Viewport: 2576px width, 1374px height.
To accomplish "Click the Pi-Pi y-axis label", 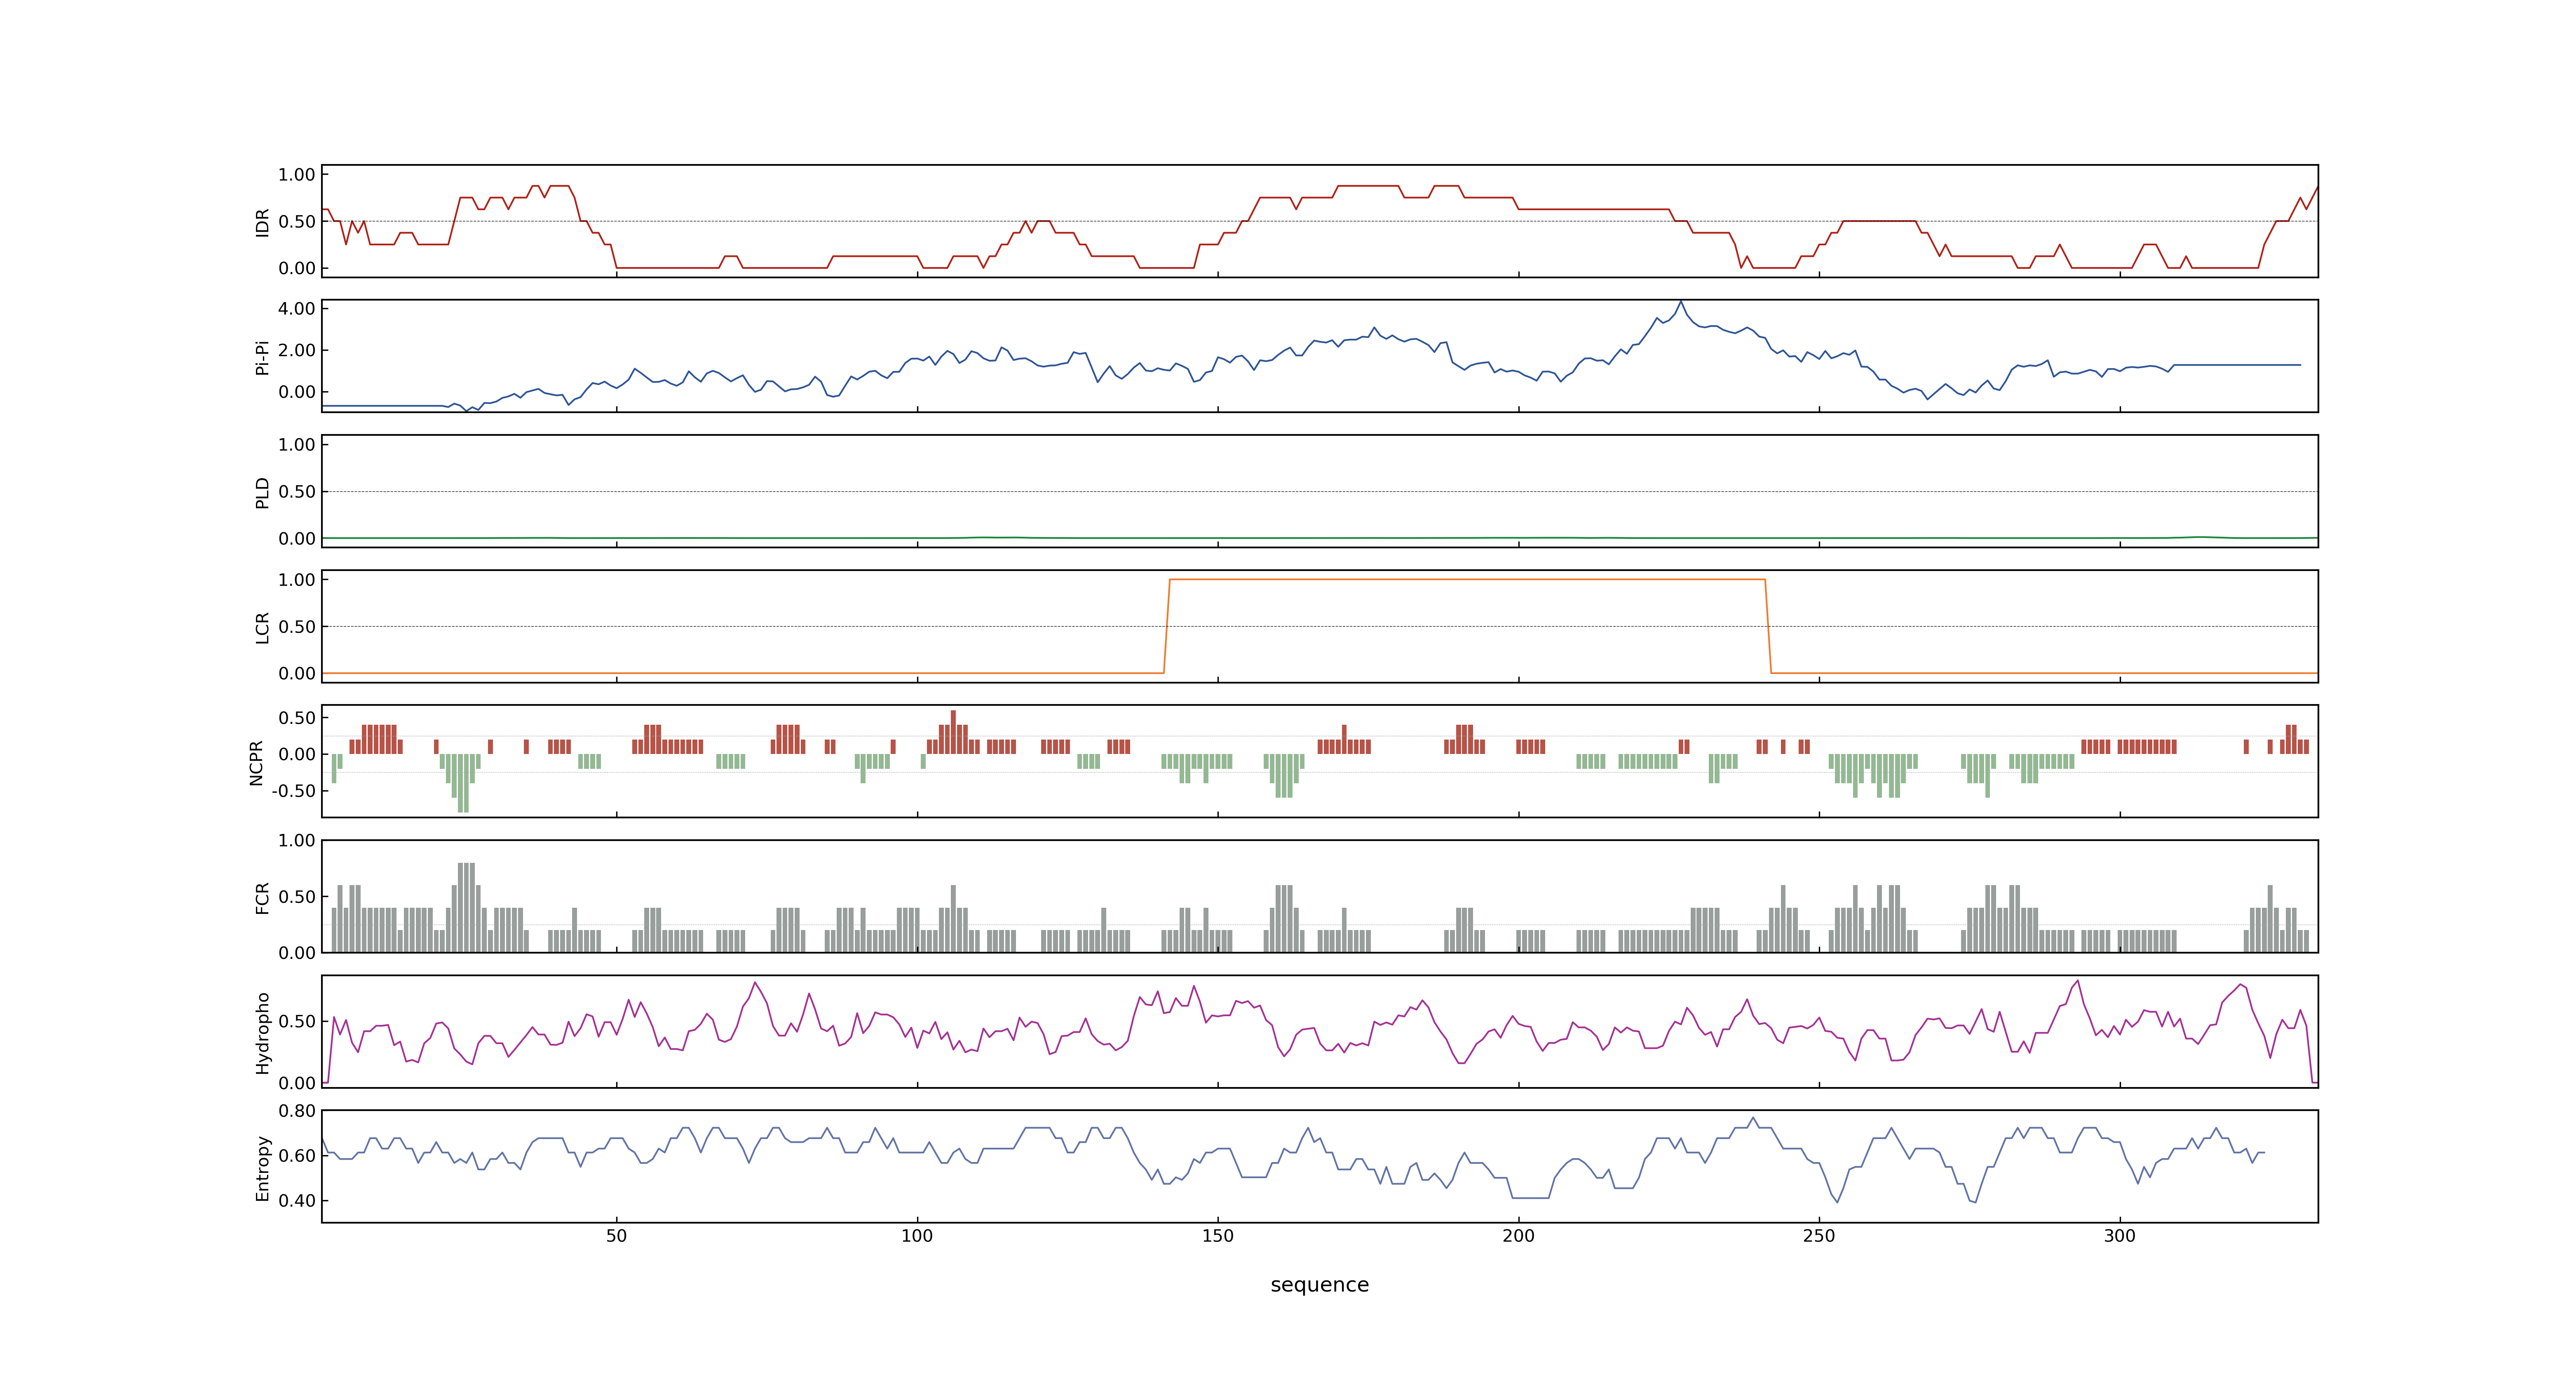I will (x=262, y=357).
